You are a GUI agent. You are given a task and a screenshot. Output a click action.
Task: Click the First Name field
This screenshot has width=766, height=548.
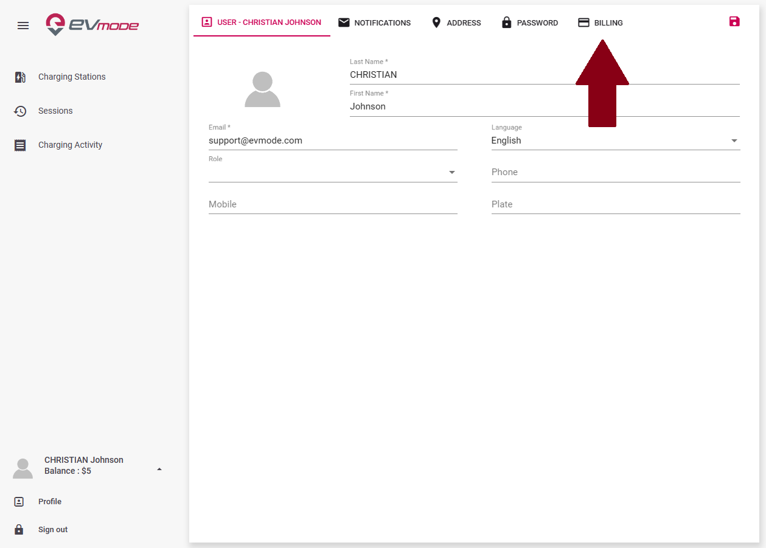tap(545, 106)
